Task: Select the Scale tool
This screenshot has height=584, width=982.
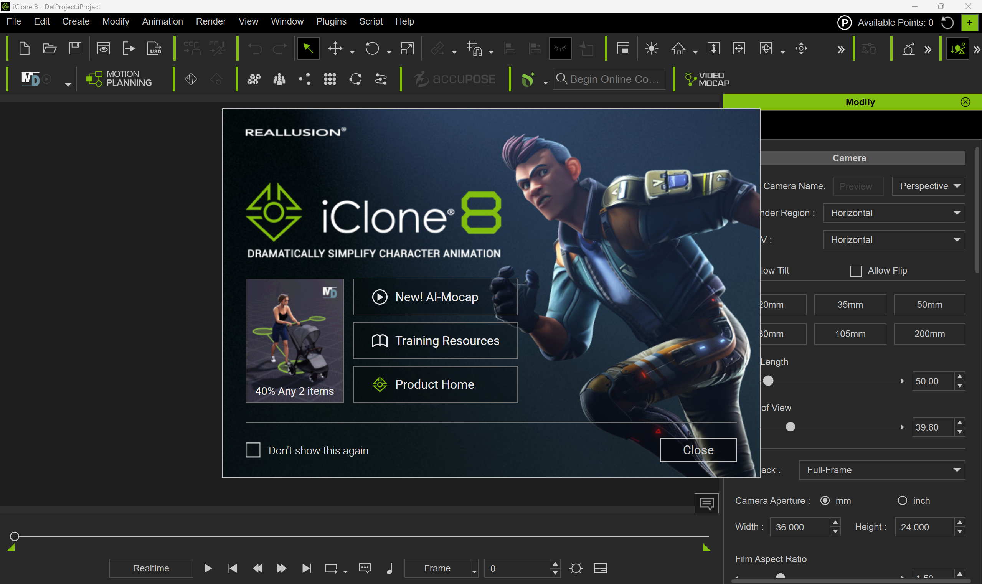Action: [x=408, y=49]
